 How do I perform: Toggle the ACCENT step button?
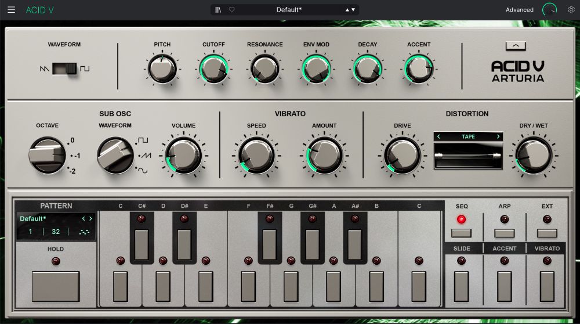click(504, 286)
